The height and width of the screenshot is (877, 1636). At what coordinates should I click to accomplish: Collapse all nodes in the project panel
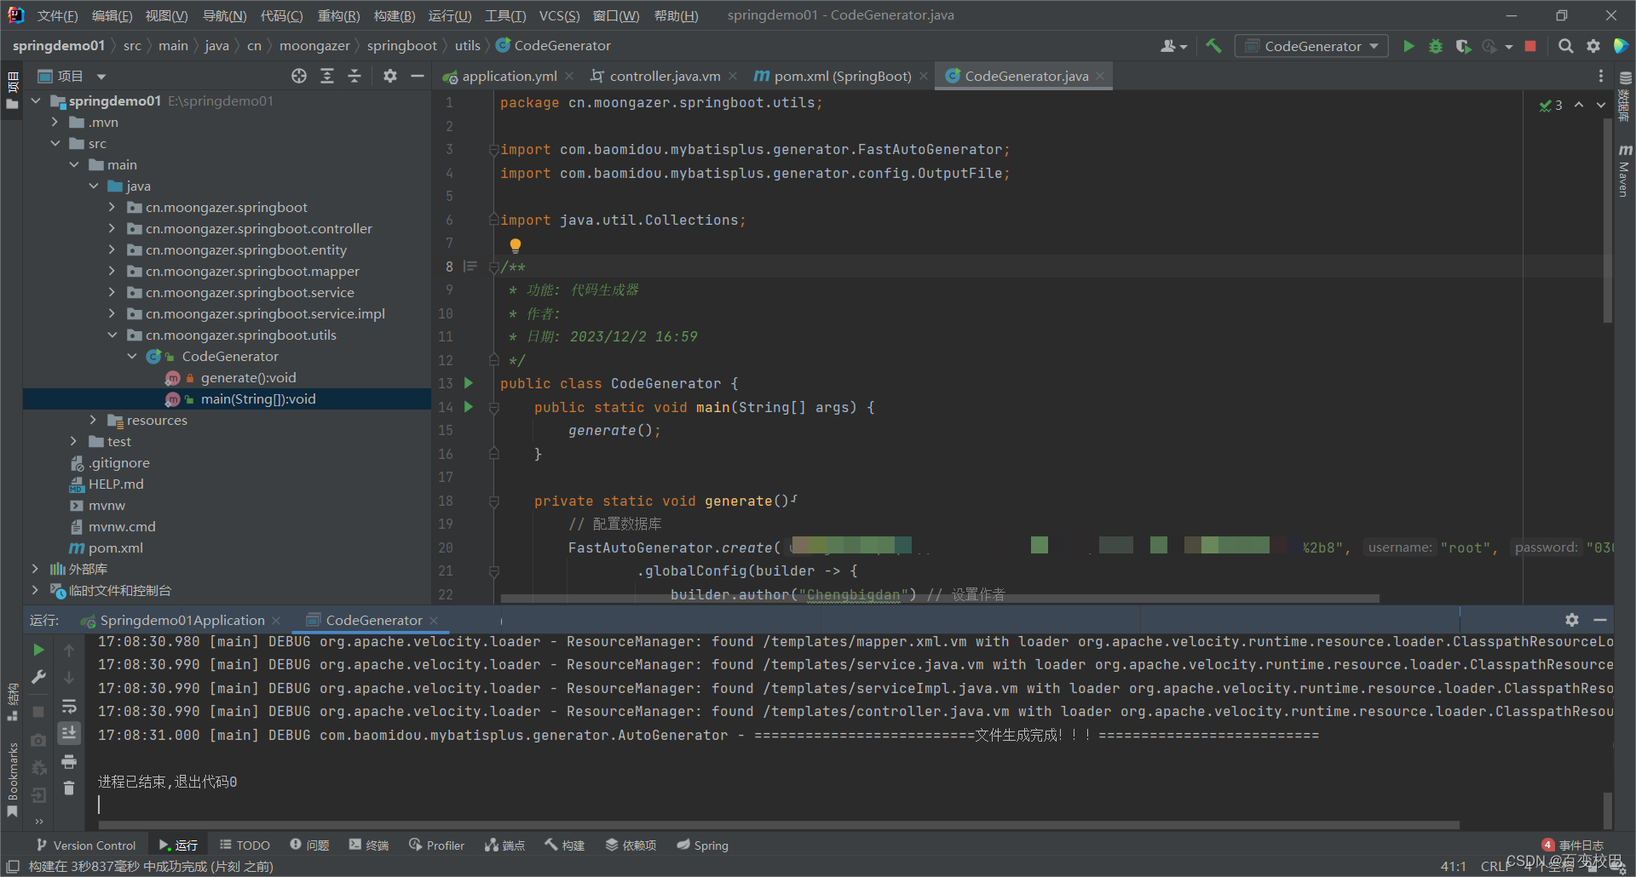[x=354, y=76]
